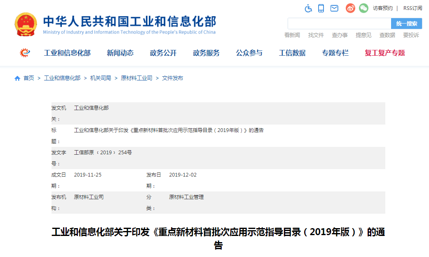Click the email envelope icon

(334, 8)
